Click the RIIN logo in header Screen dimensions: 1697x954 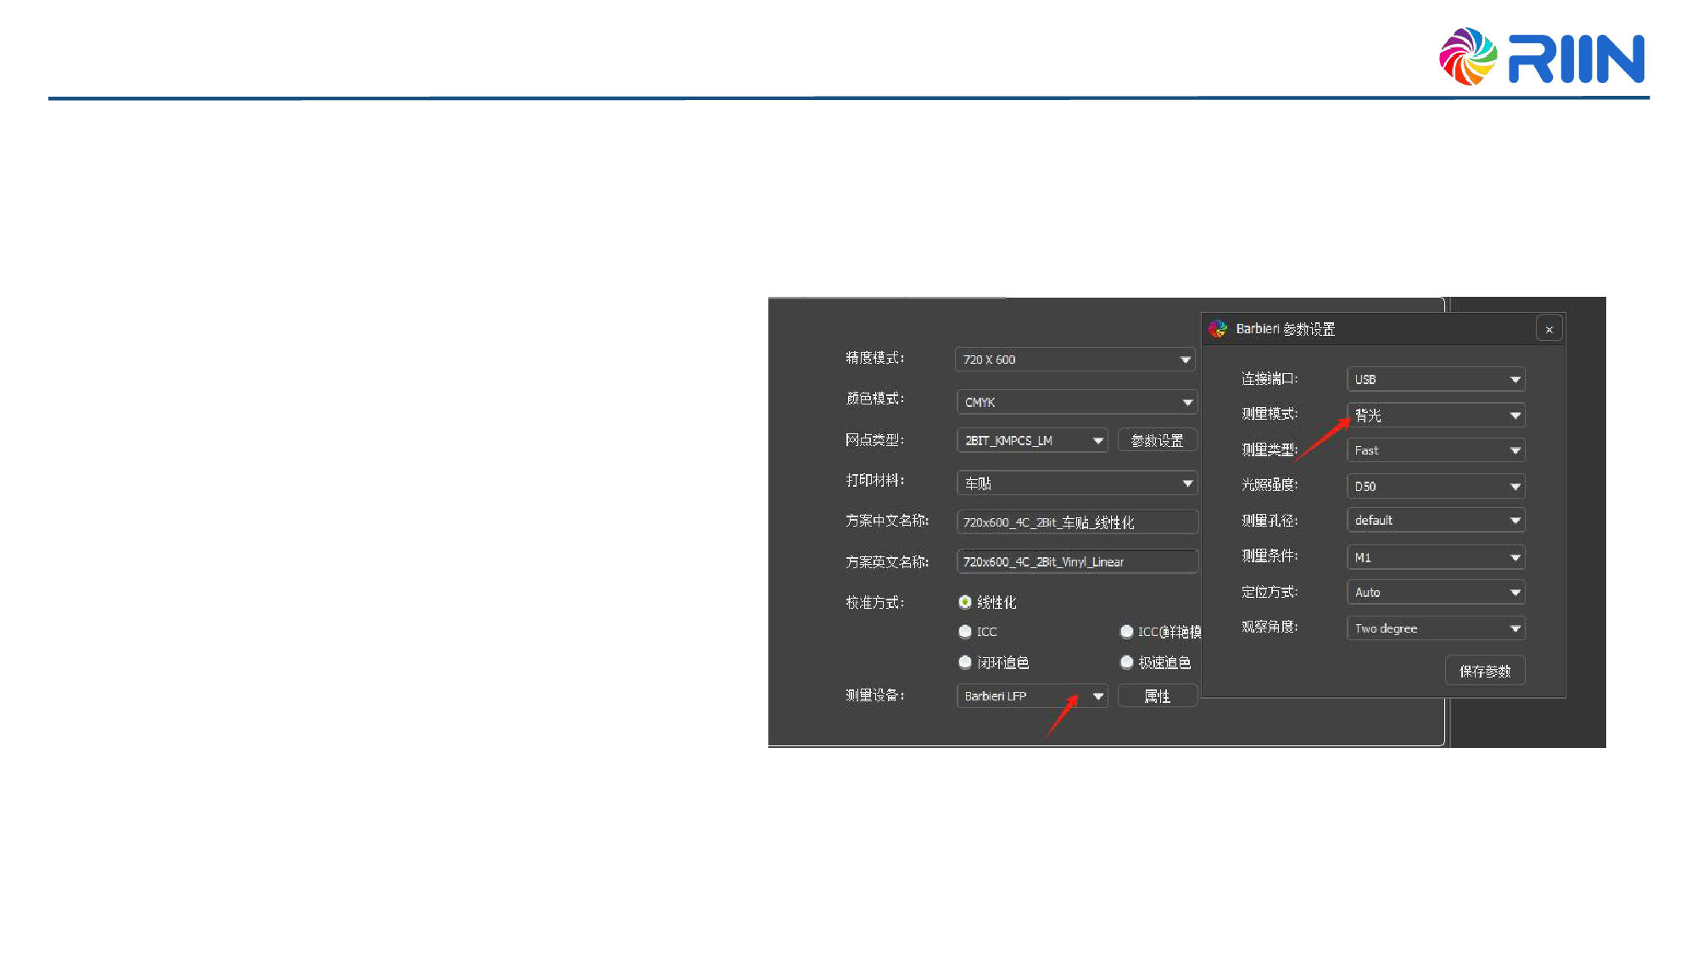(x=1541, y=57)
